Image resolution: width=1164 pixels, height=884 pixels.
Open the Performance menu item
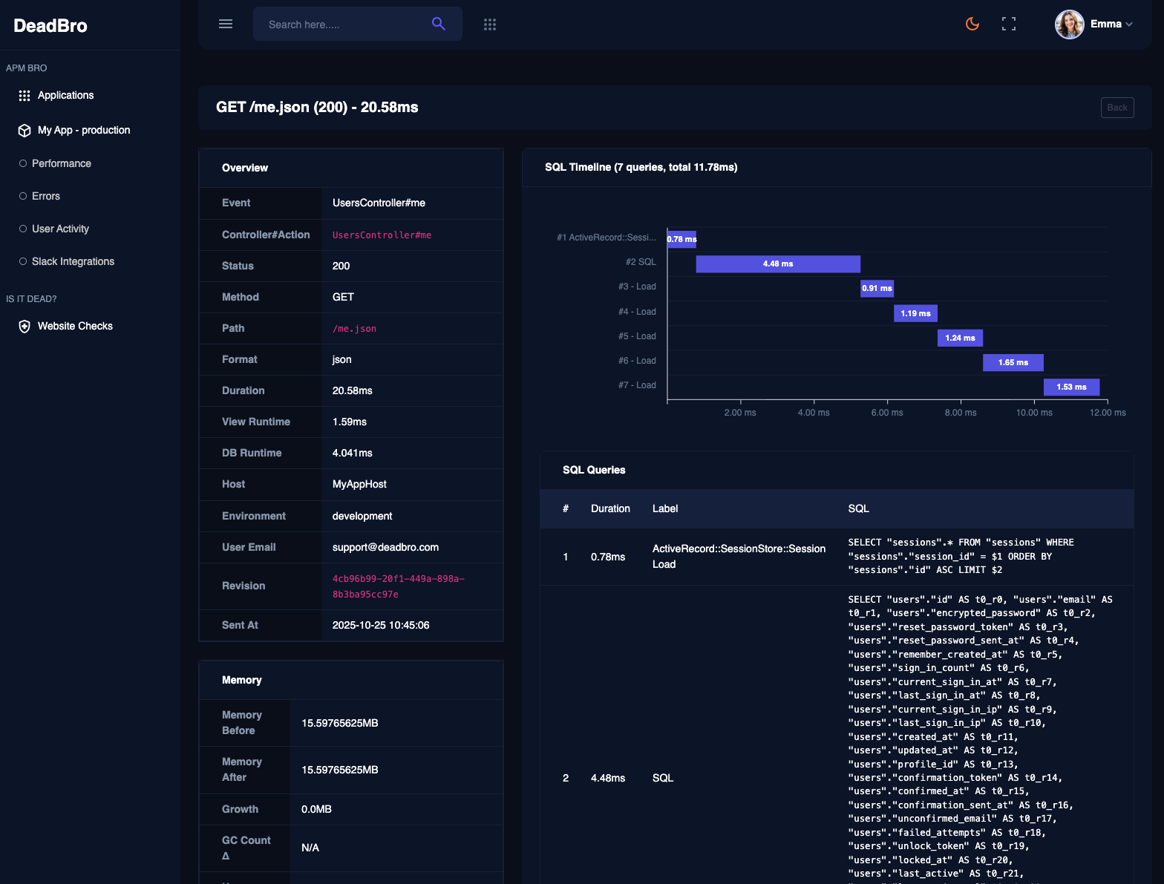pos(62,163)
